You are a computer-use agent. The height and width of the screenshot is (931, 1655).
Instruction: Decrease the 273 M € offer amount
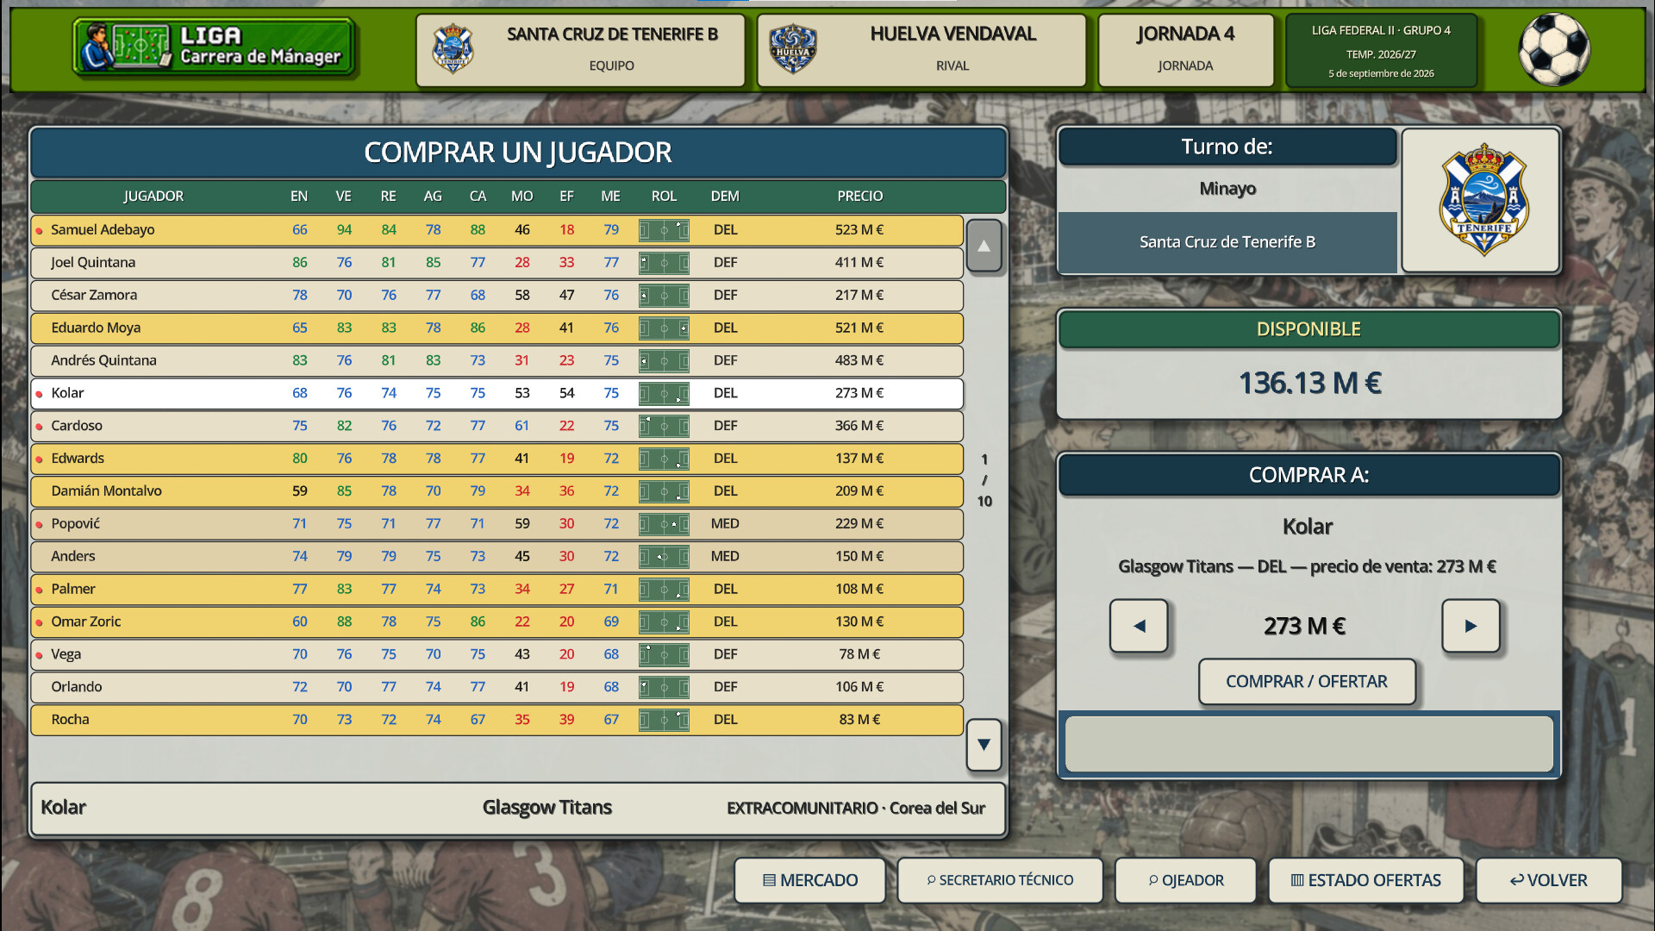click(1139, 626)
